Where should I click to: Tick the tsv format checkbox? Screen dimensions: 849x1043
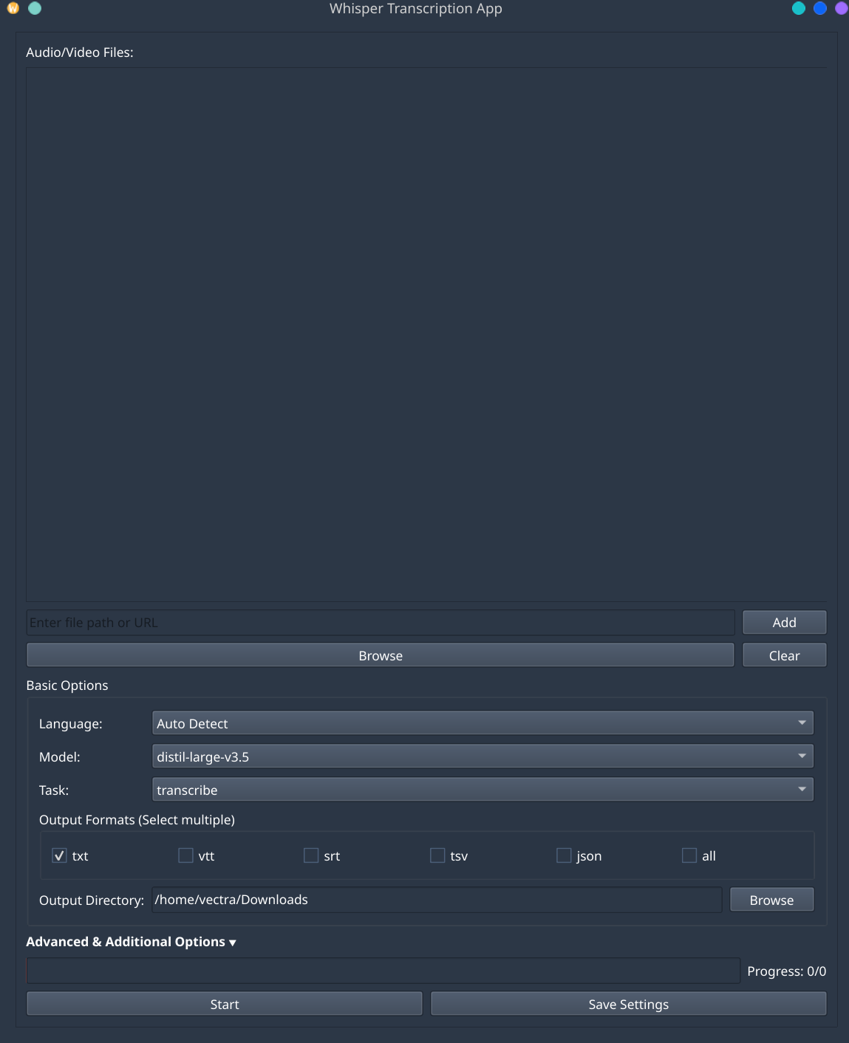click(437, 855)
